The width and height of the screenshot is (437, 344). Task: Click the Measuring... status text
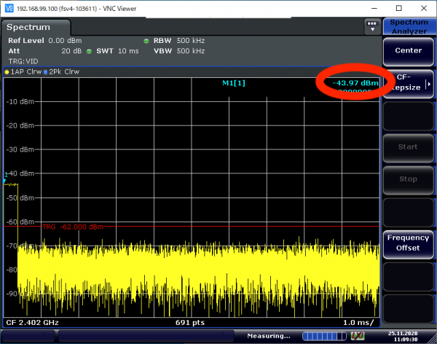[x=269, y=336]
